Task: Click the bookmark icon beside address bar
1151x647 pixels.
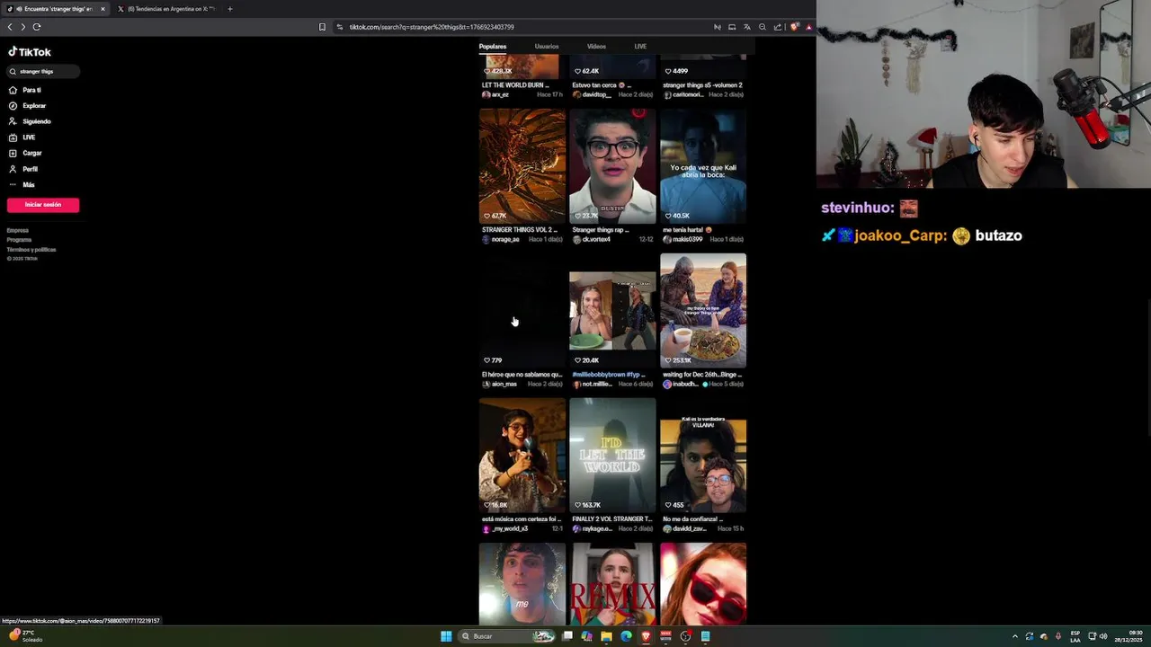Action: point(322,27)
